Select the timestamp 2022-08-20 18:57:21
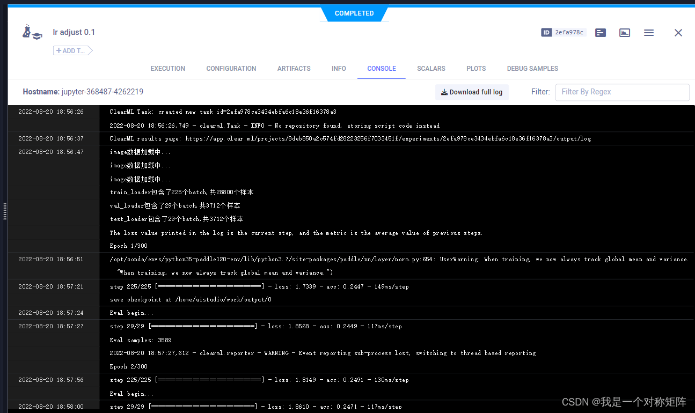The width and height of the screenshot is (695, 413). [x=51, y=286]
